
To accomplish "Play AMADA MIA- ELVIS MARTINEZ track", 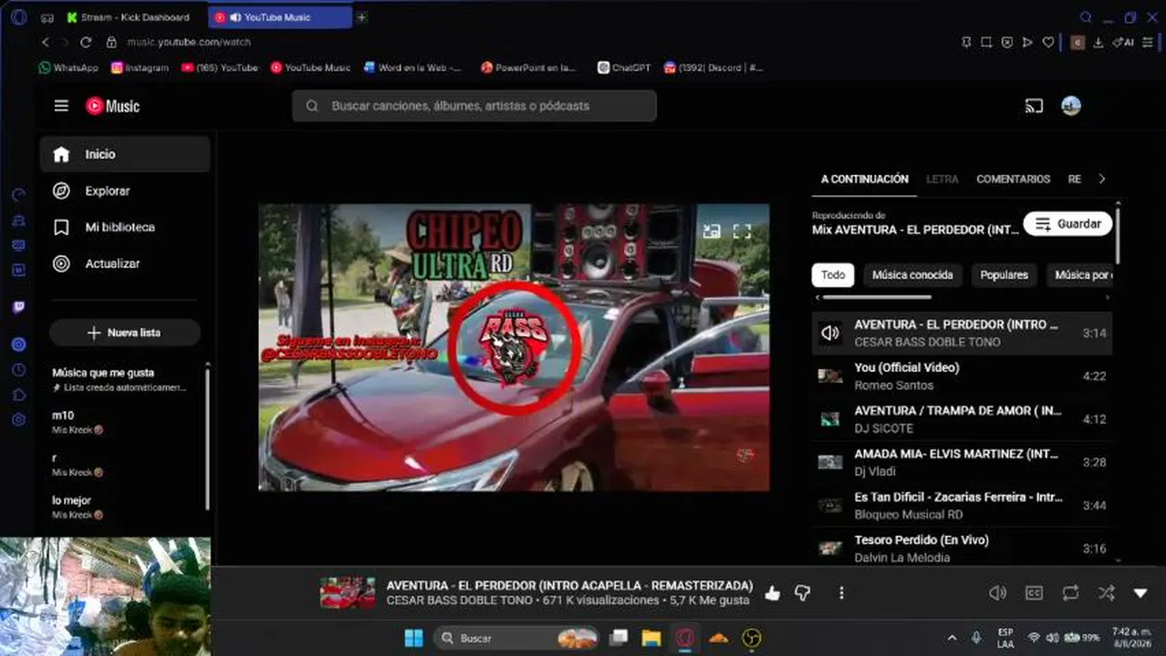I will tap(962, 462).
